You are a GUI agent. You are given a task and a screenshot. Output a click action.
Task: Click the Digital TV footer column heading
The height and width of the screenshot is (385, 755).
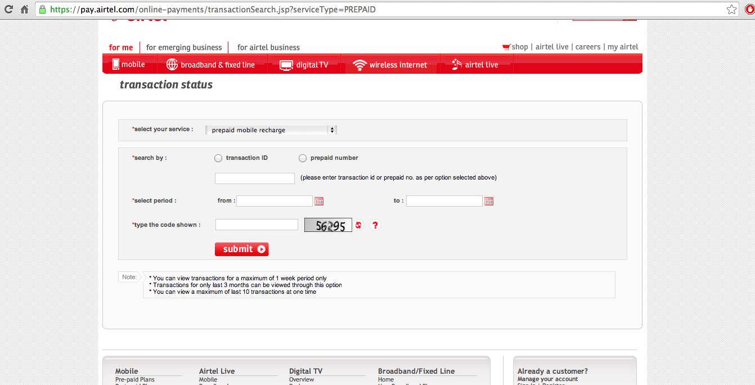tap(306, 371)
